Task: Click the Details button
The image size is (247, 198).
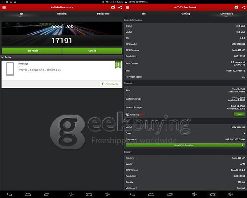Action: (x=92, y=51)
